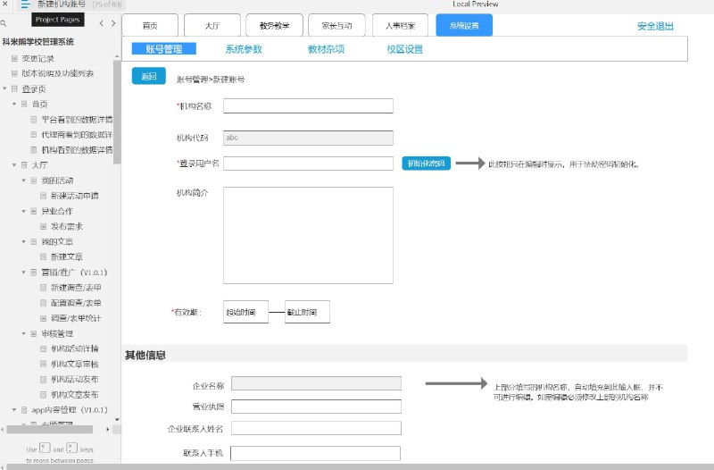Select the 教材杂项 sub-tab
The width and height of the screenshot is (714, 470).
coord(326,49)
